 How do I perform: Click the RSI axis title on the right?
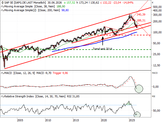(x=153, y=97)
